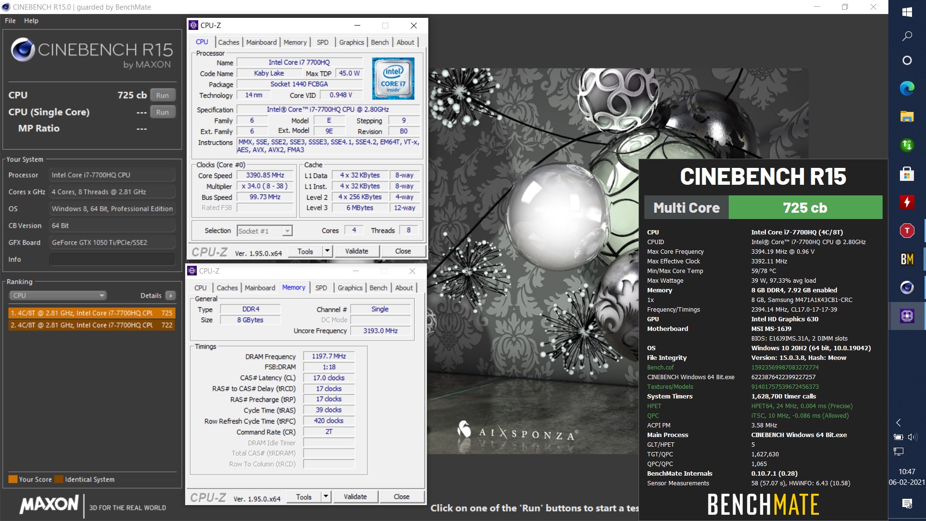Viewport: 926px width, 521px height.
Task: Open File Explorer folder icon
Action: pyautogui.click(x=907, y=116)
